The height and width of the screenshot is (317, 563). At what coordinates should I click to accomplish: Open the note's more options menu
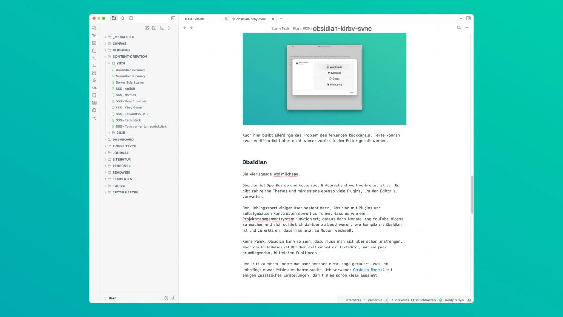468,28
